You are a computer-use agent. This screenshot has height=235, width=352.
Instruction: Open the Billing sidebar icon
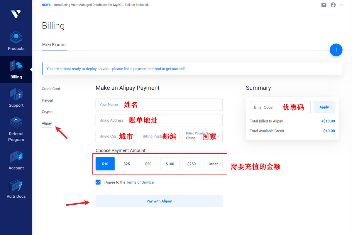(16, 66)
